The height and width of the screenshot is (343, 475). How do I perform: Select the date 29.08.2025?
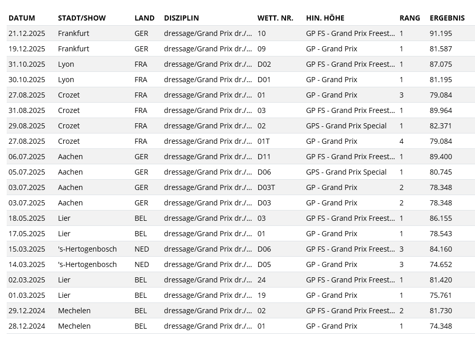tap(27, 126)
